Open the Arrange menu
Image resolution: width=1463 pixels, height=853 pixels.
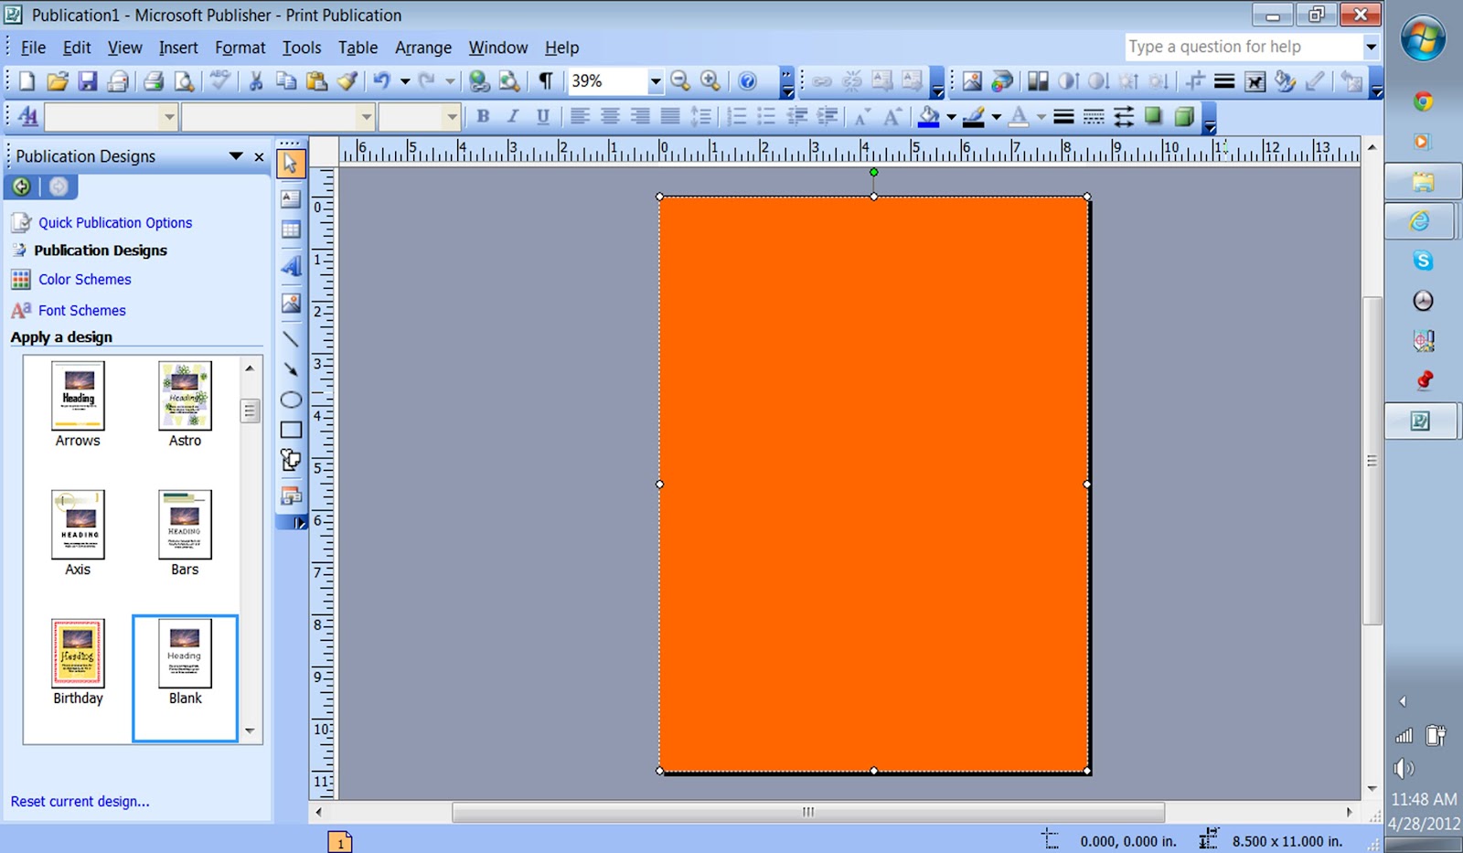coord(422,48)
